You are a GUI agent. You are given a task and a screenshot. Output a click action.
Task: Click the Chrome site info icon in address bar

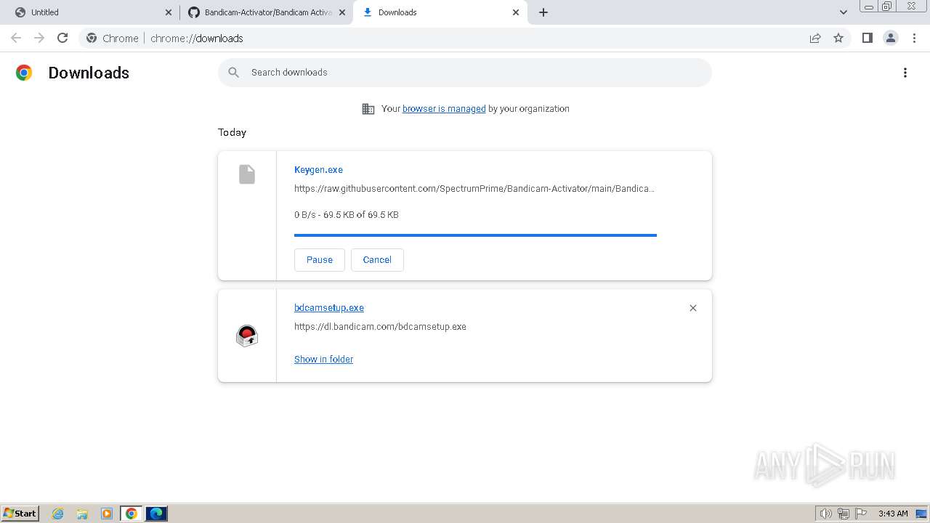(92, 38)
